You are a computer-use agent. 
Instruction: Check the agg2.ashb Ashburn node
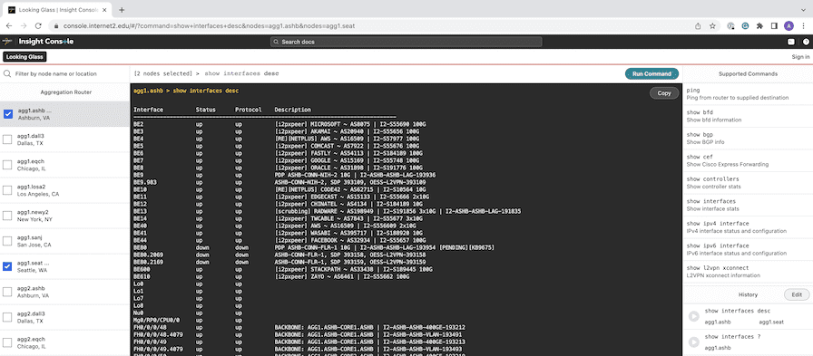tap(8, 292)
